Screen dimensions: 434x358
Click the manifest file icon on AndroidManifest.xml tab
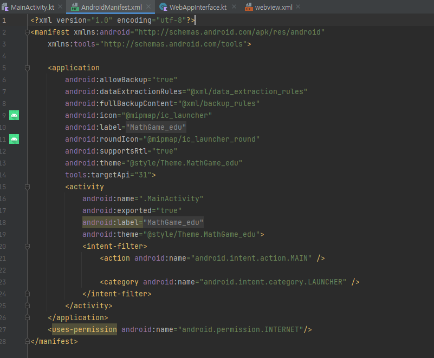(75, 7)
